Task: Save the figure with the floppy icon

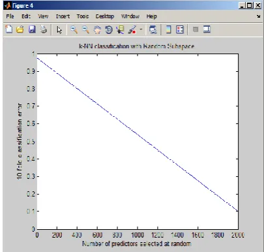Action: [x=32, y=29]
